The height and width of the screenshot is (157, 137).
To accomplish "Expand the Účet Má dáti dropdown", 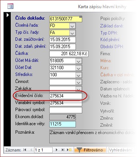I will pos(78,61).
